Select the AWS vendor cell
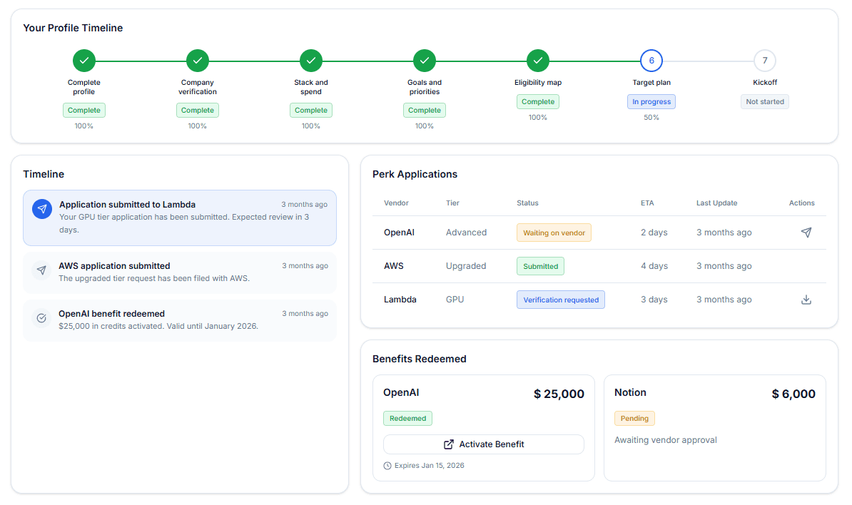The image size is (852, 505). (394, 266)
